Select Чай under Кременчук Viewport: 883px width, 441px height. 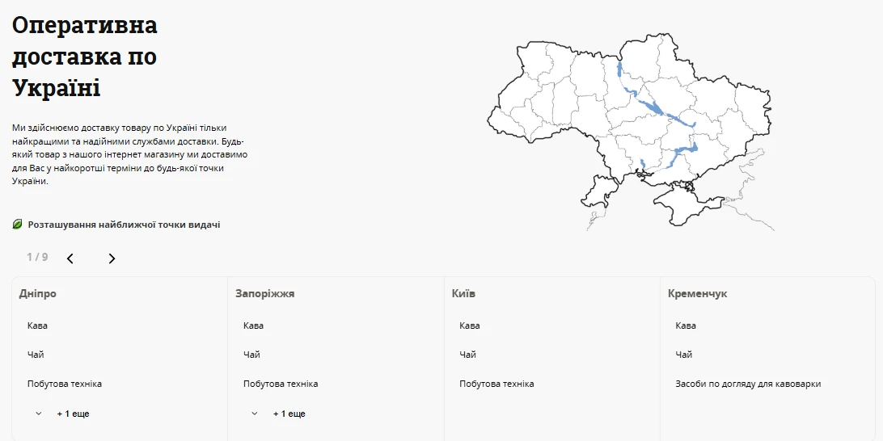tap(684, 355)
